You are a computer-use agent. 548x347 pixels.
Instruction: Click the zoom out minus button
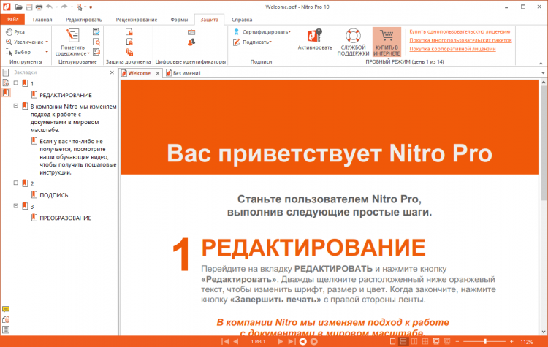(457, 341)
